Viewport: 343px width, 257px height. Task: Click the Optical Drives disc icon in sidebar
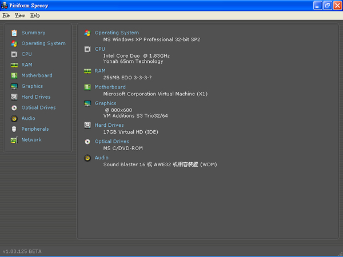[x=14, y=107]
